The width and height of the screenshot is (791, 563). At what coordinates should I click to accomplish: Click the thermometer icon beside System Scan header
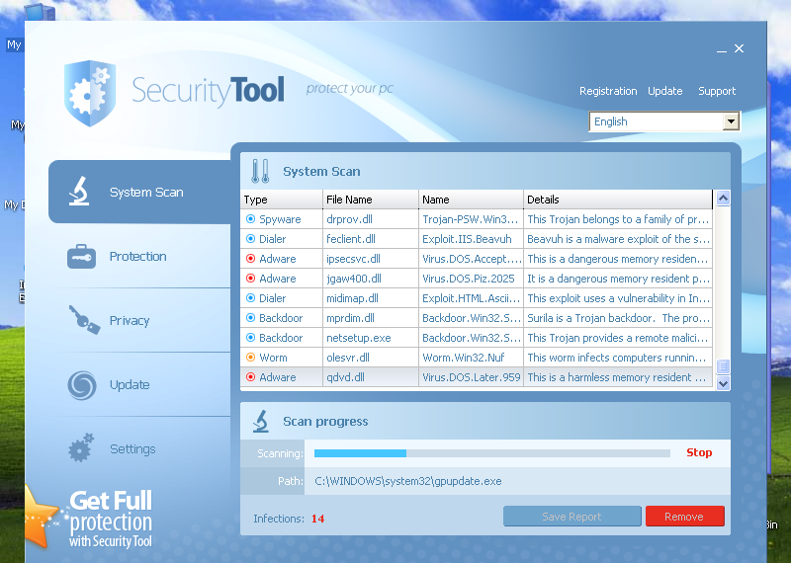260,172
